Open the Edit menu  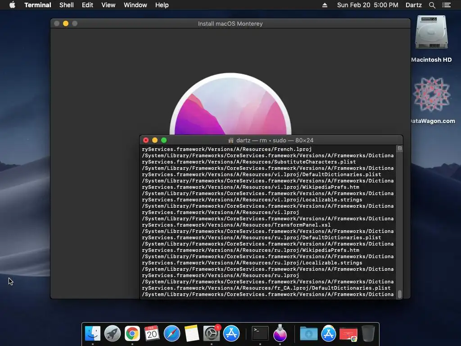(87, 5)
